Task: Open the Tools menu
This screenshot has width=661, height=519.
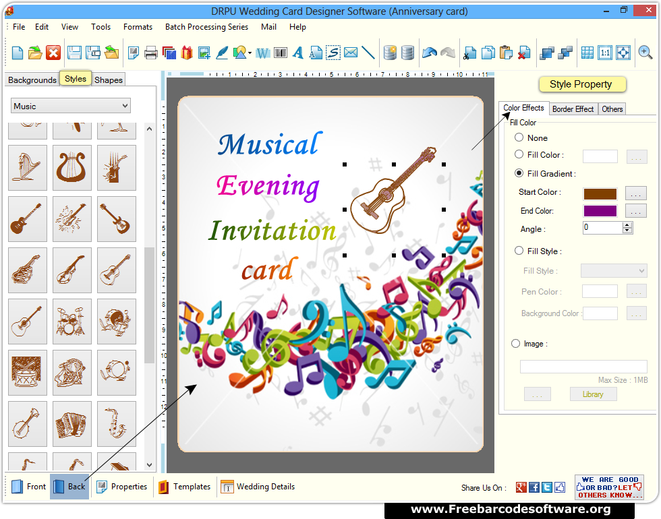Action: [x=100, y=27]
